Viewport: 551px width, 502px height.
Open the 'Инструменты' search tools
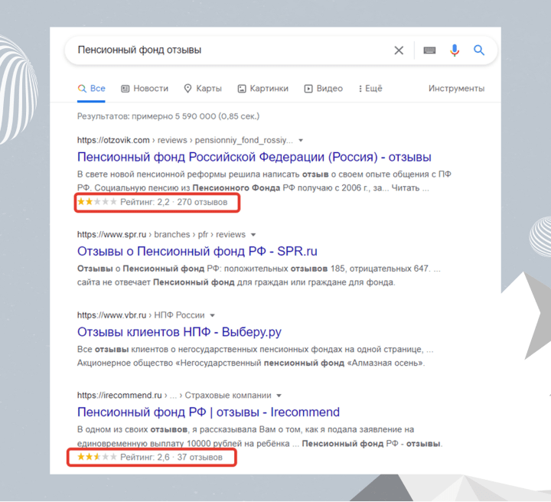456,89
